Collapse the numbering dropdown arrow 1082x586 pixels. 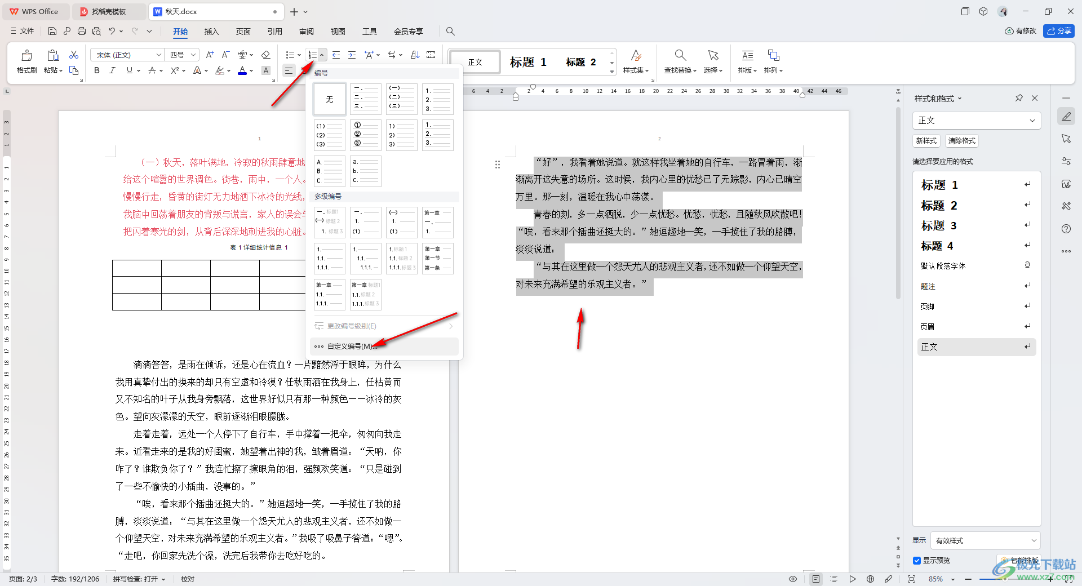322,55
